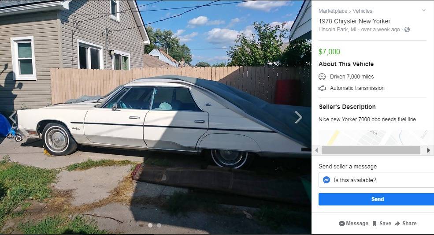Viewport: 434px width, 235px height.
Task: Open the location map preview
Action: (373, 138)
